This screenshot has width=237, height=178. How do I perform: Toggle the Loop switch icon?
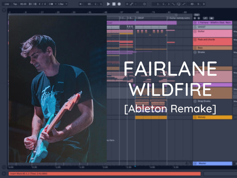point(178,4)
